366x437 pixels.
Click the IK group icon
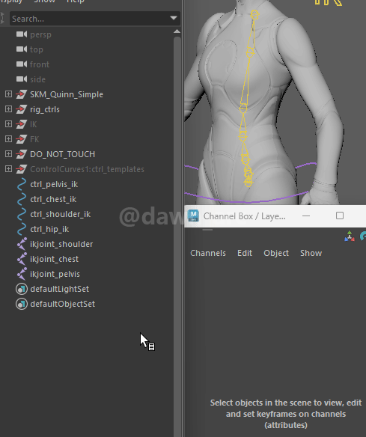[x=22, y=124]
